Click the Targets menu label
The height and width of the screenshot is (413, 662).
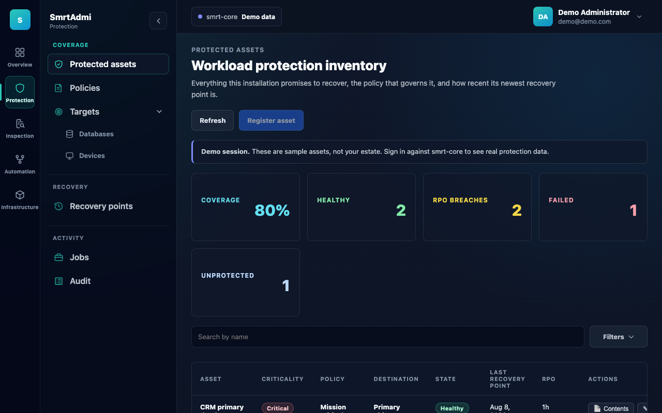[84, 112]
